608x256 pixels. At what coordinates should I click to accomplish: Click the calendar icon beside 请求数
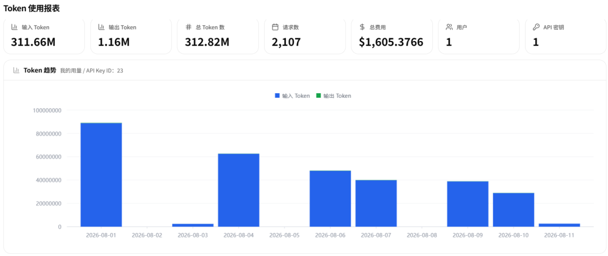[x=275, y=27]
